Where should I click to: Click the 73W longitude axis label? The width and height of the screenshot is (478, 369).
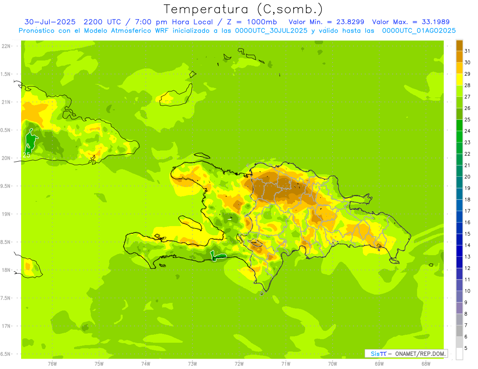pyautogui.click(x=192, y=364)
